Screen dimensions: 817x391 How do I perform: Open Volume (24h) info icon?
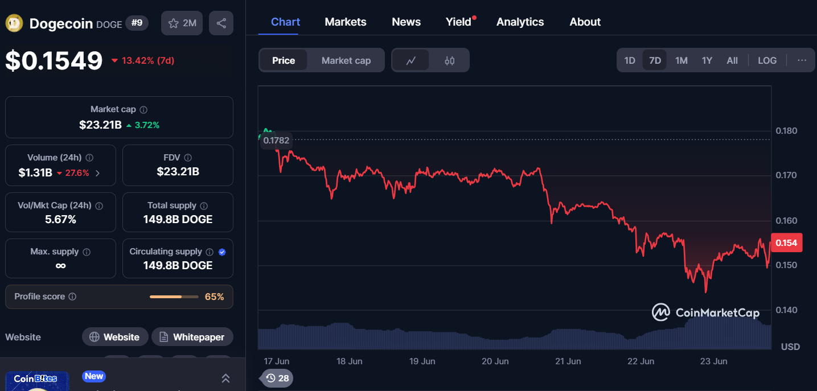pos(89,158)
